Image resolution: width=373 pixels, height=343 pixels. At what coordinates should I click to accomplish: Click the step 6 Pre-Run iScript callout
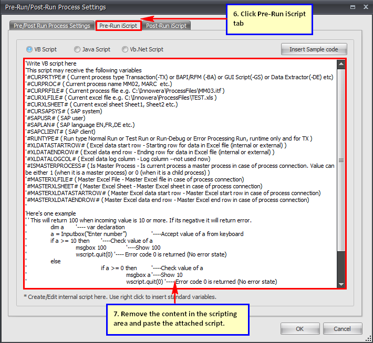[x=268, y=19]
